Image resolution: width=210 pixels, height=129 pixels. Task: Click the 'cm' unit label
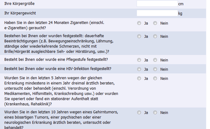click(181, 4)
